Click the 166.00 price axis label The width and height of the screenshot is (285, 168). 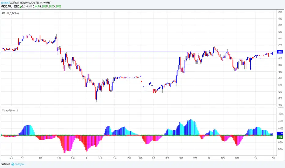[280, 38]
